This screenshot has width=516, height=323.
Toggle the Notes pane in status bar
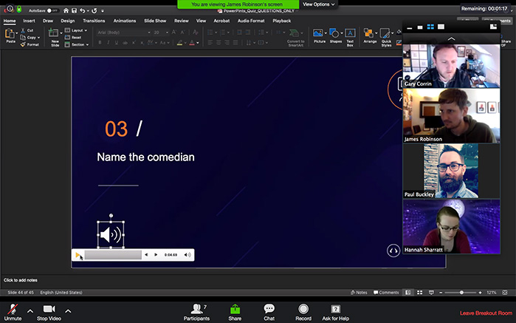(359, 293)
